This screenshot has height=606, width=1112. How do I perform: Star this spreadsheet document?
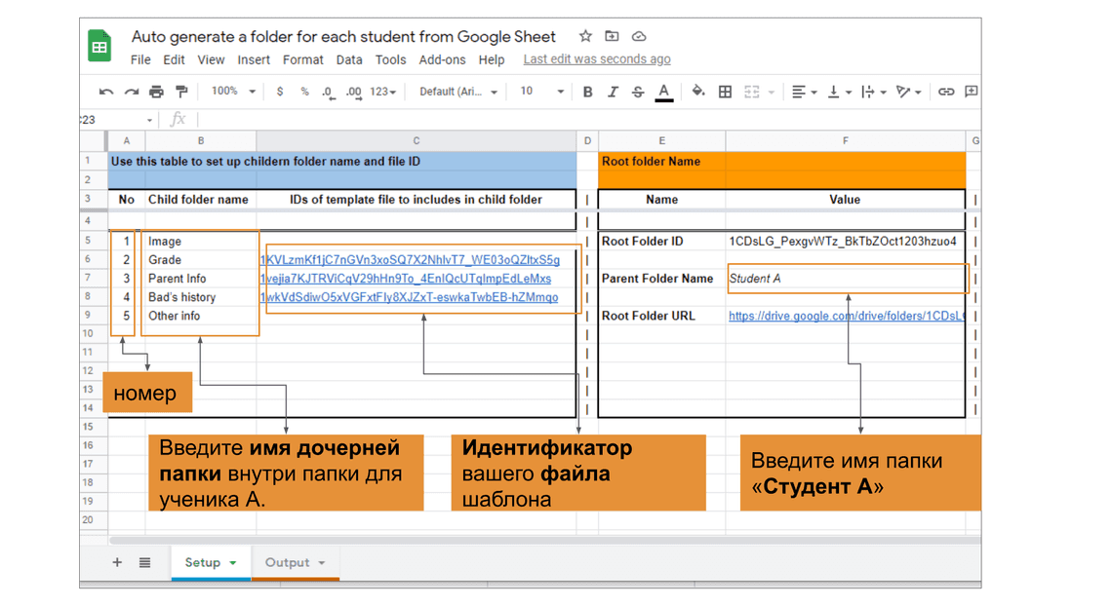point(585,36)
